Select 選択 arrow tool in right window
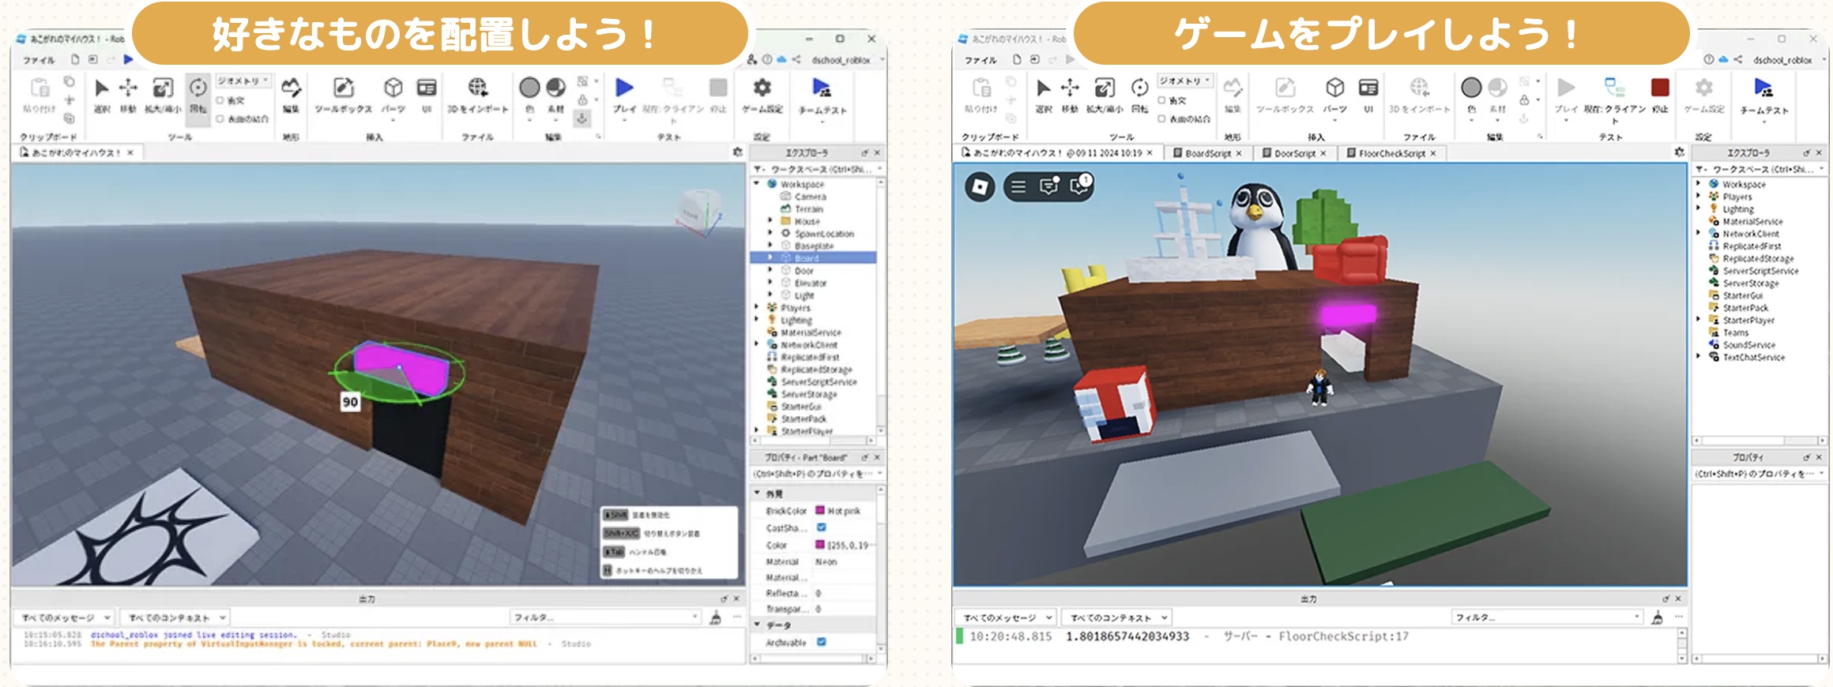Screen dimensions: 1833x687 click(1044, 95)
